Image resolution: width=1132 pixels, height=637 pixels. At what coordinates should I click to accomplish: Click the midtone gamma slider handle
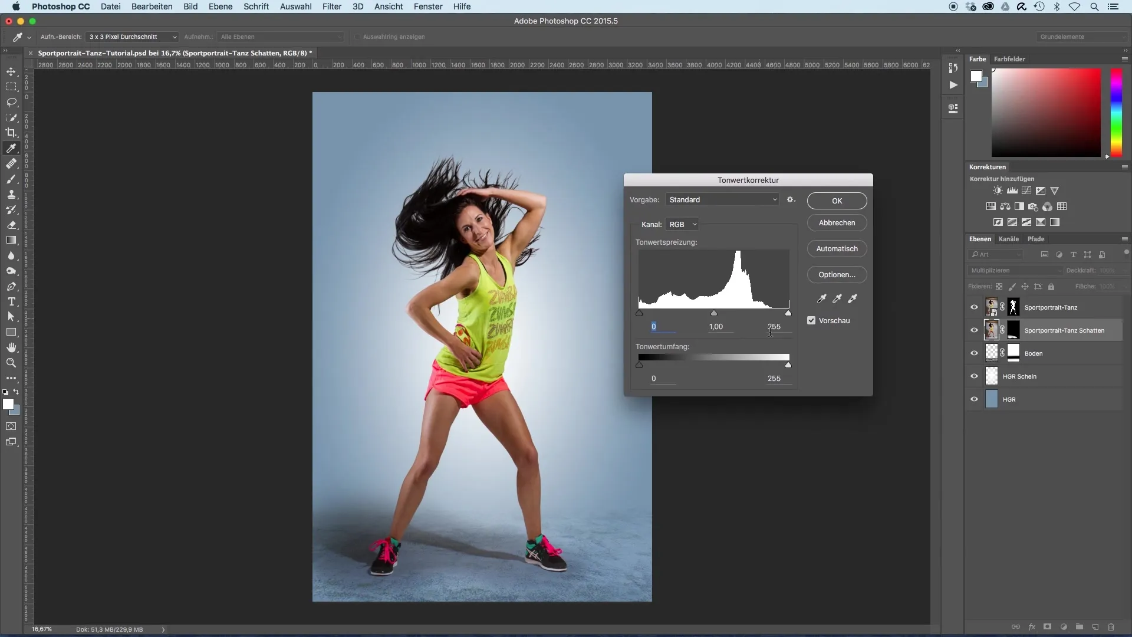click(x=714, y=313)
